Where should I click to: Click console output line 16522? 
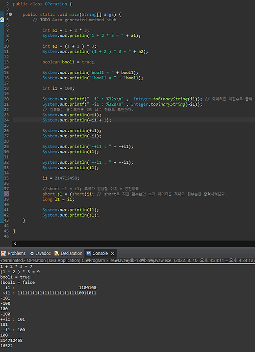coord(6,346)
